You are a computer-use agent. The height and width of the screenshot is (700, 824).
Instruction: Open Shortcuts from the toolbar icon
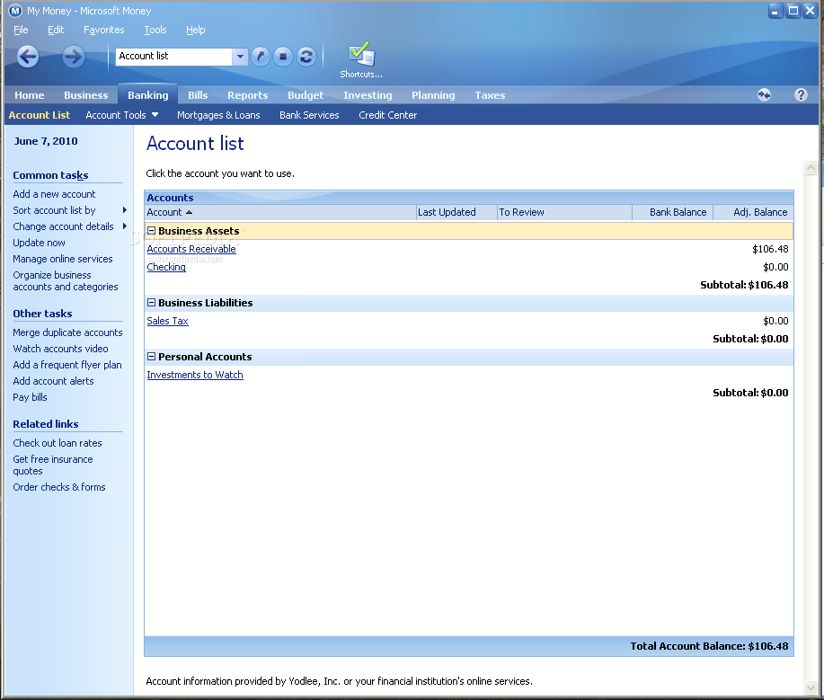point(360,54)
